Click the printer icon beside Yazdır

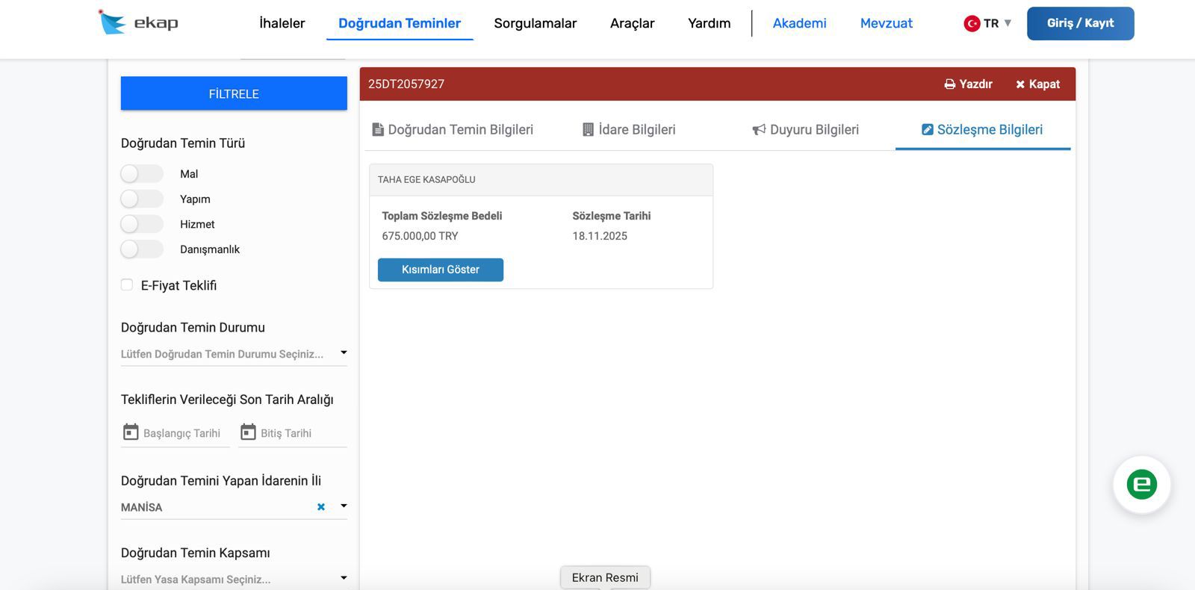click(x=949, y=84)
